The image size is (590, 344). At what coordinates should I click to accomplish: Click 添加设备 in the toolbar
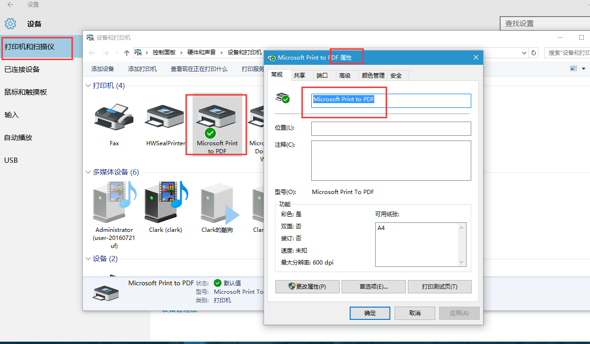[103, 69]
